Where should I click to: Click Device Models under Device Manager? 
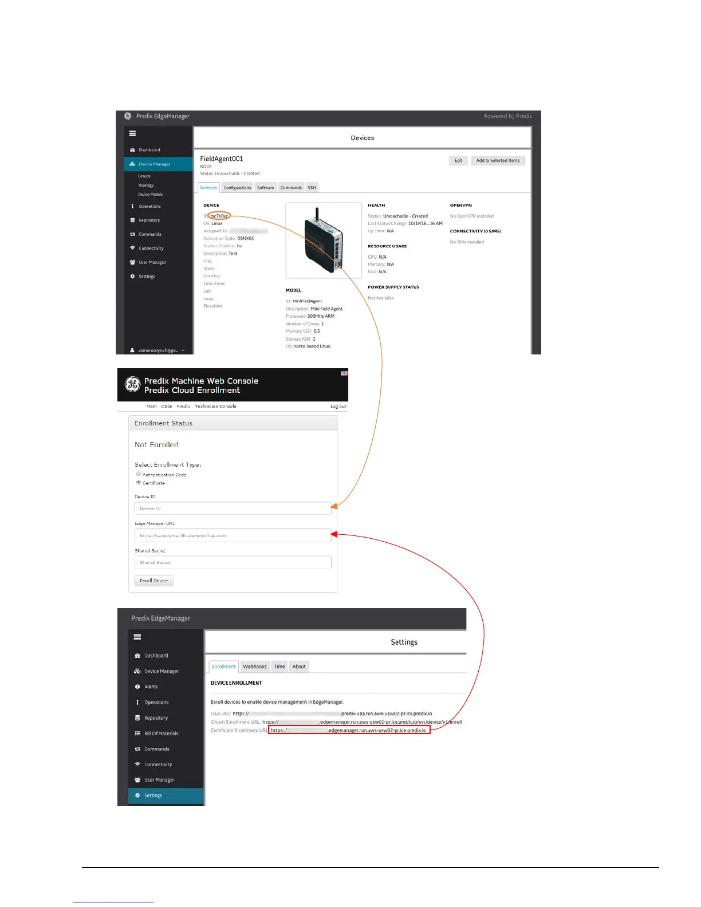150,194
